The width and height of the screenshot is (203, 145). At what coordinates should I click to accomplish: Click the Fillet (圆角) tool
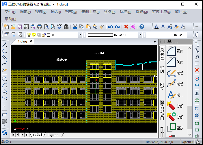175,51
